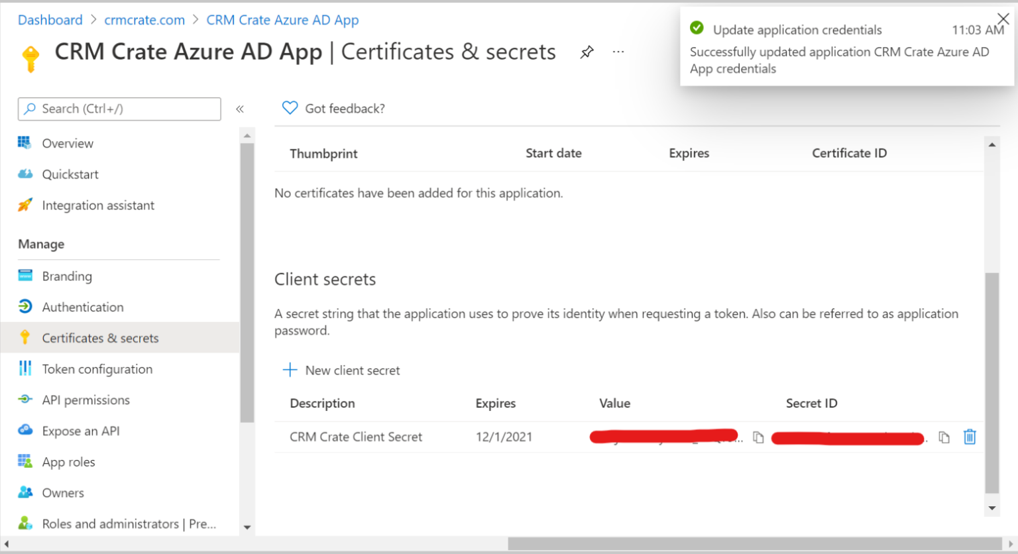Click the App roles icon
Viewport: 1018px width, 554px height.
coord(25,461)
